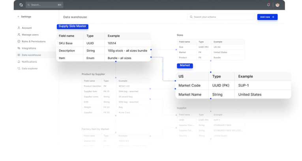This screenshot has width=302, height=161.
Task: Select the Supply Side Master table label
Action: click(72, 26)
